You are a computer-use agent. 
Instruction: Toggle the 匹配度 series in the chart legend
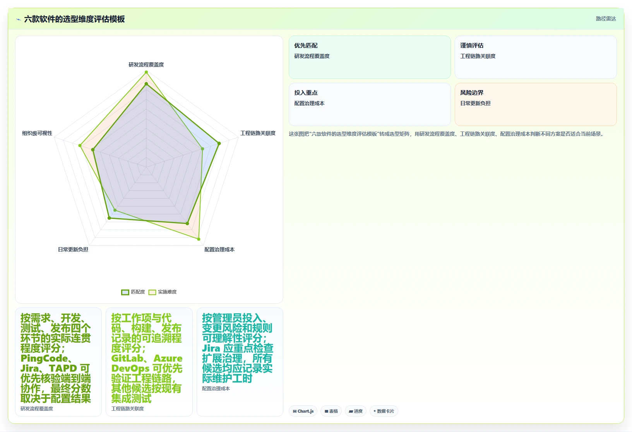(x=133, y=292)
